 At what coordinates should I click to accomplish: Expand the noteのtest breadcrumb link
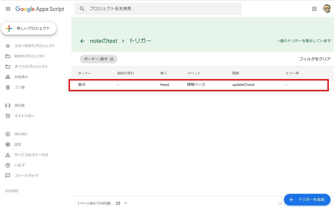point(103,41)
